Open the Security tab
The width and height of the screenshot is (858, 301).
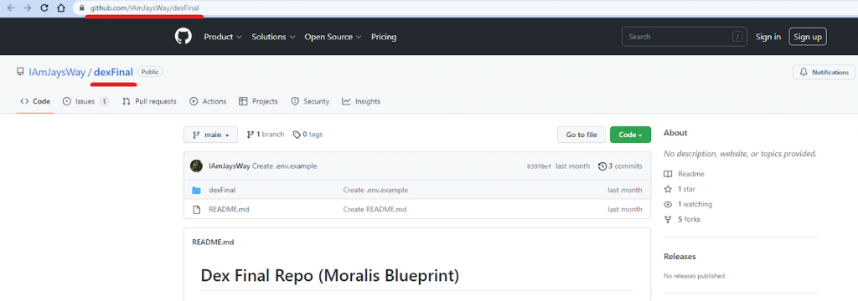(310, 101)
